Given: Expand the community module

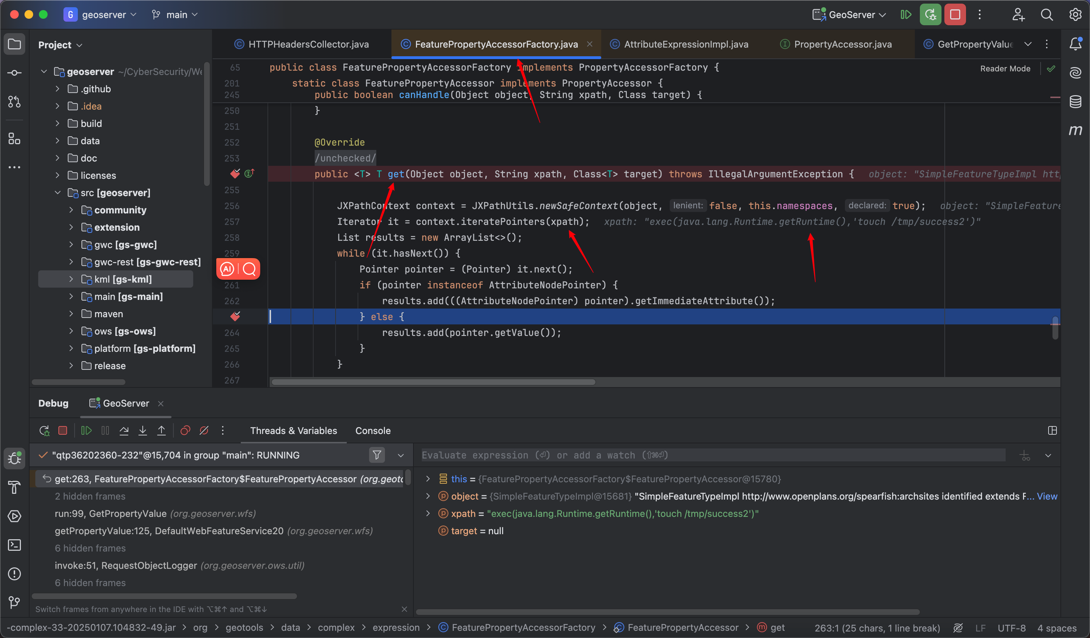Looking at the screenshot, I should click(x=71, y=210).
